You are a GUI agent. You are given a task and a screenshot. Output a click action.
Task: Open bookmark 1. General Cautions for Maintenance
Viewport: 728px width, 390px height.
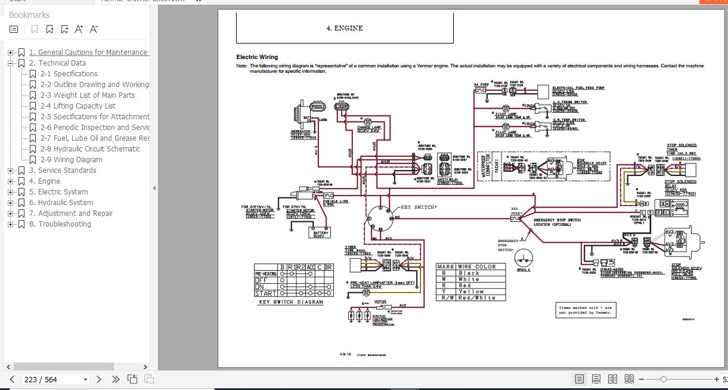coord(88,52)
